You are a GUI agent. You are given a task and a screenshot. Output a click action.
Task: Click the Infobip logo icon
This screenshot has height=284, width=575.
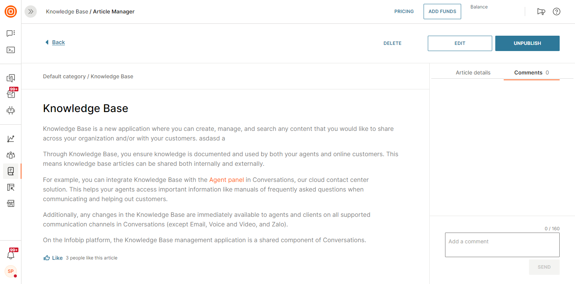tap(11, 12)
